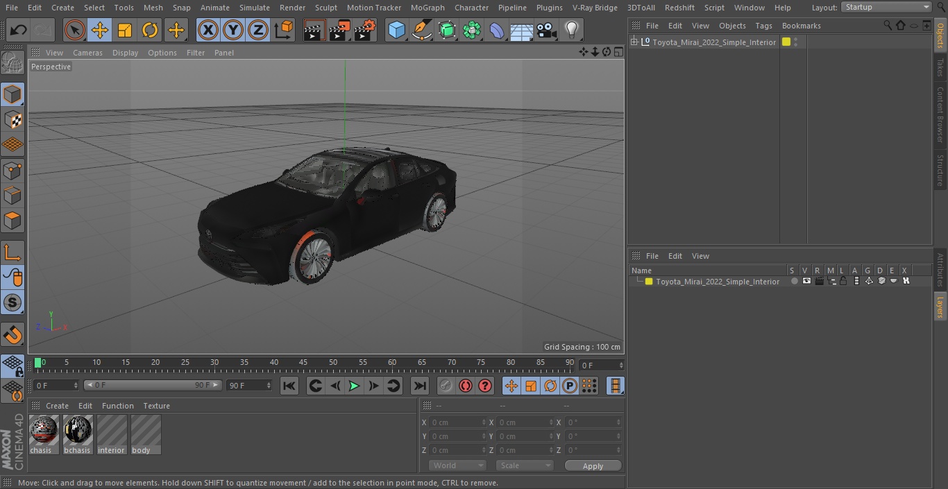Activate the Move tool
Screen dimensions: 948x489
coord(100,30)
